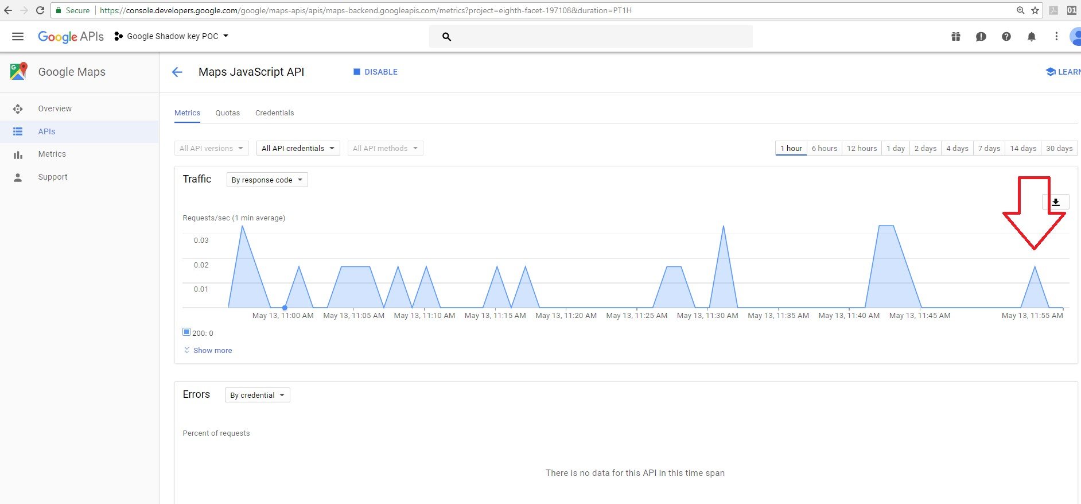Select Metrics in sidebar
1081x504 pixels.
[79, 154]
